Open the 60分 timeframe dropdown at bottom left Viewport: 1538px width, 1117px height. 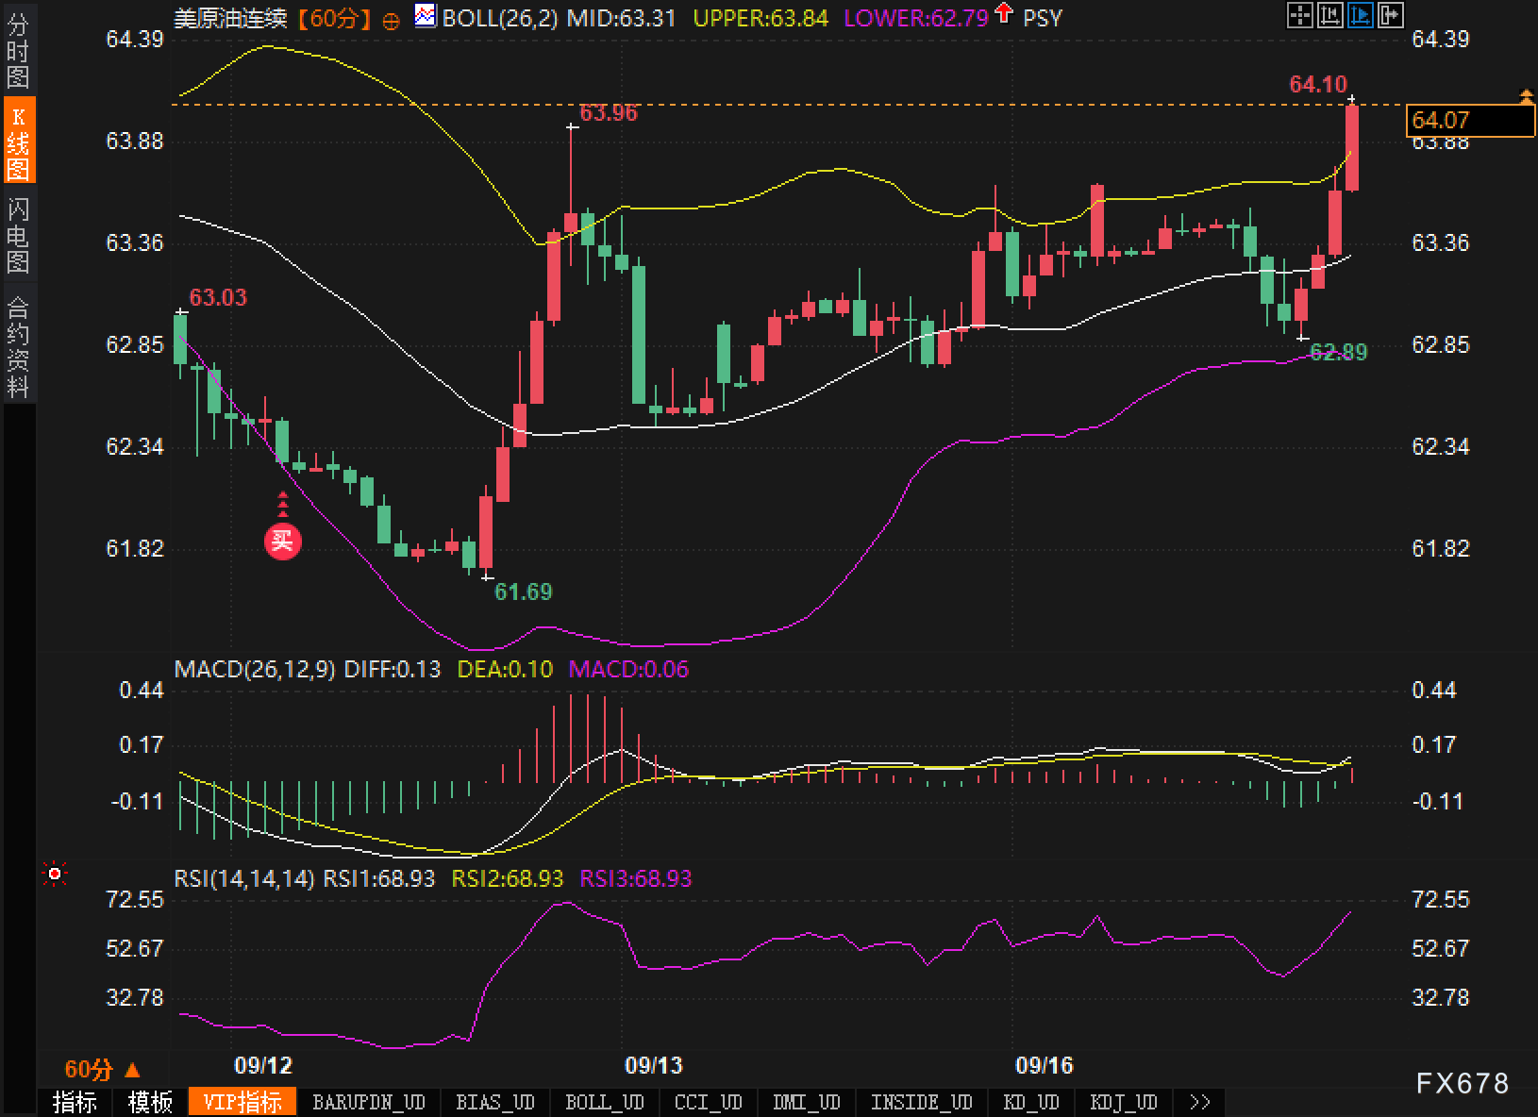(x=102, y=1069)
